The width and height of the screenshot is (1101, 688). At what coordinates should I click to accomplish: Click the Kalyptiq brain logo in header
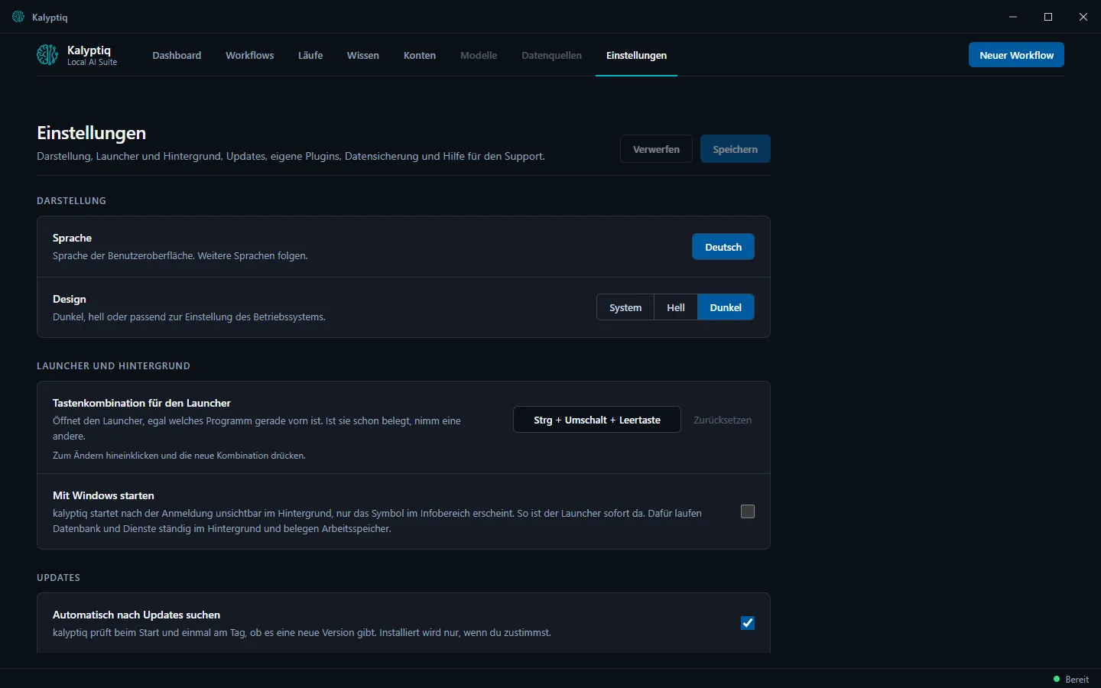47,55
